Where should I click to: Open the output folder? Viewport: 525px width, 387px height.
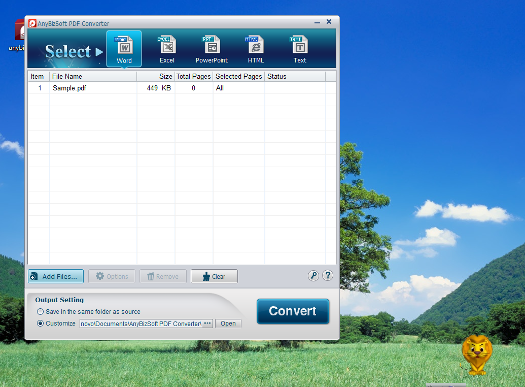[x=228, y=324]
